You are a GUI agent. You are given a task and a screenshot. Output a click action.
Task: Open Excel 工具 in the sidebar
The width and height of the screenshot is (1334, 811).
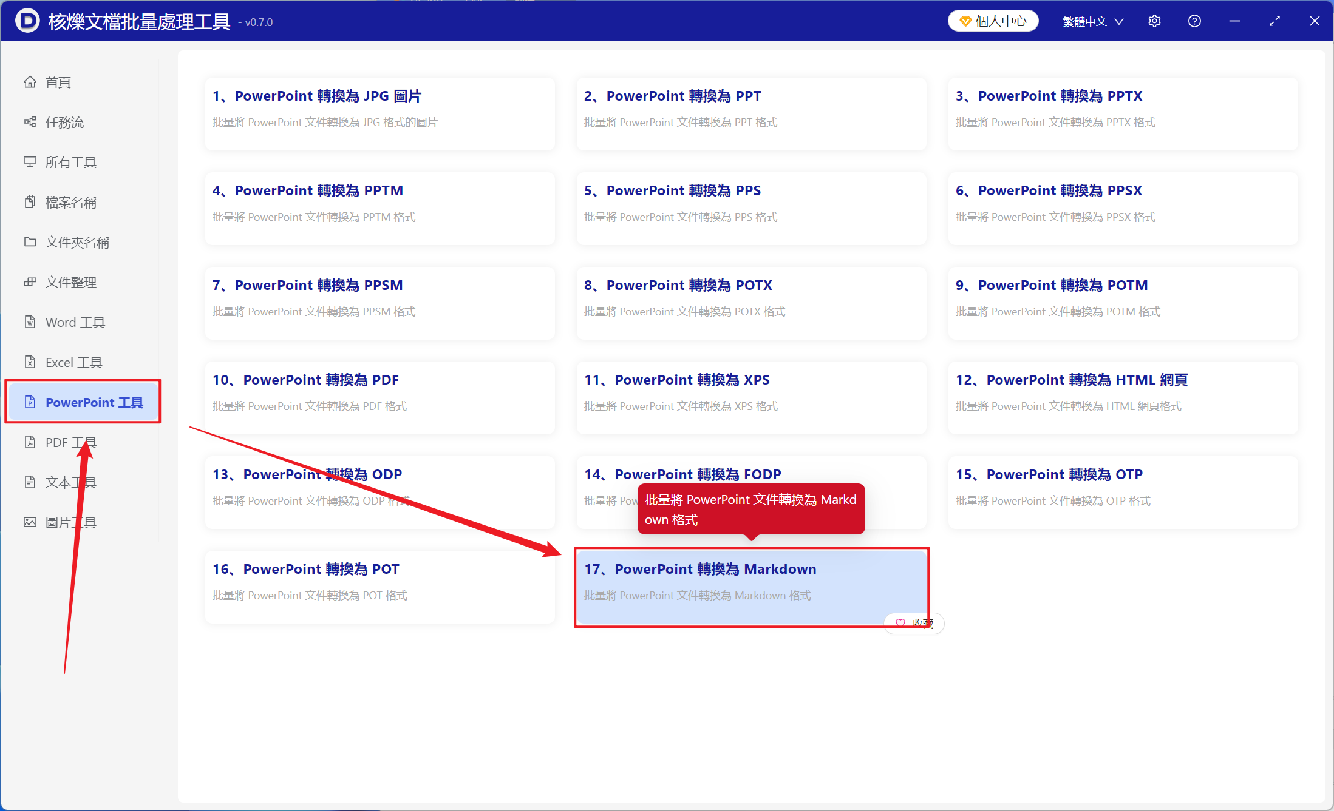click(x=84, y=362)
